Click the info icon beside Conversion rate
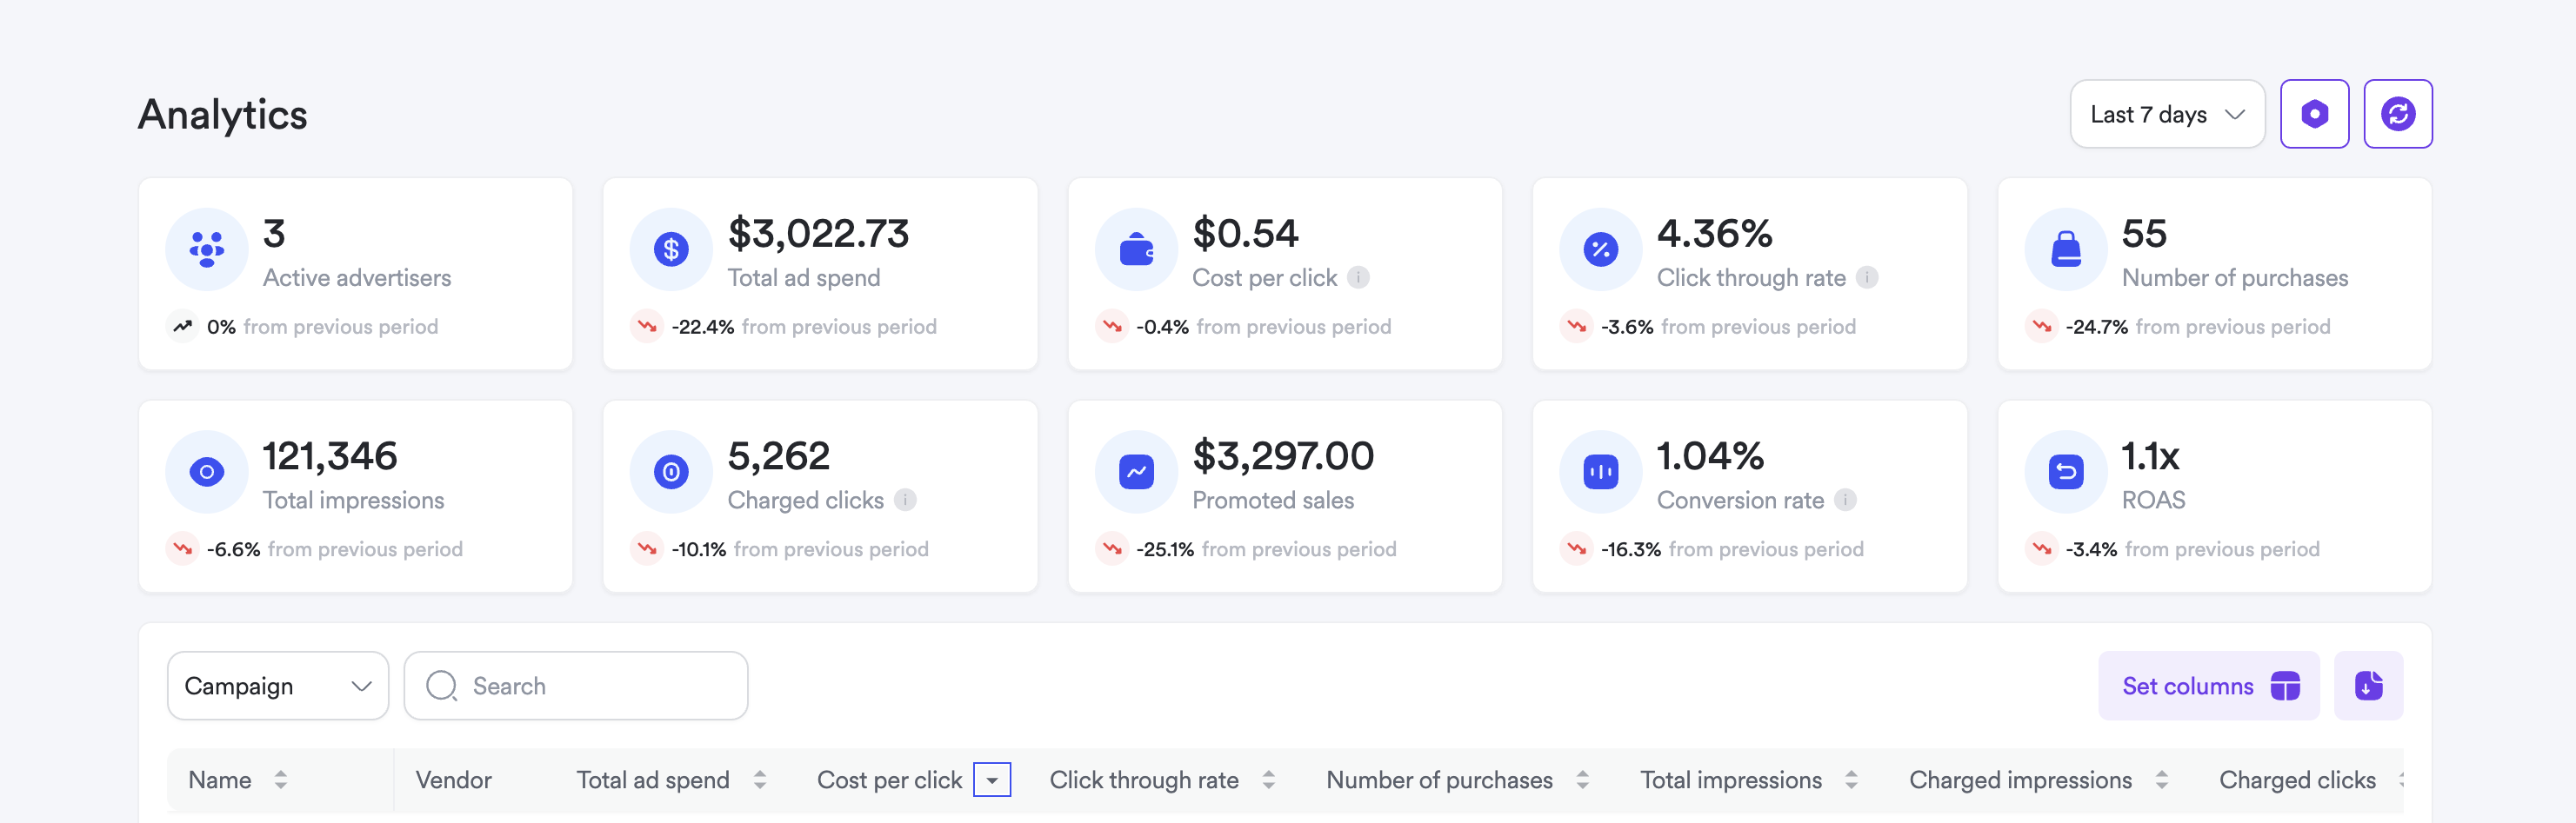The width and height of the screenshot is (2576, 823). (x=1846, y=501)
